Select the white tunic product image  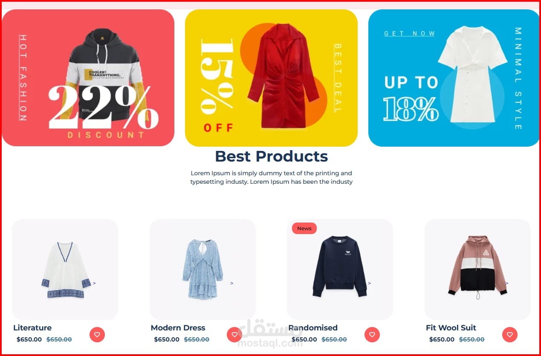[66, 270]
